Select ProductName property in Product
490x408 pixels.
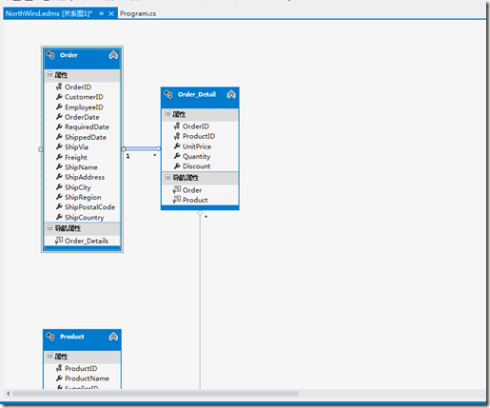(87, 379)
